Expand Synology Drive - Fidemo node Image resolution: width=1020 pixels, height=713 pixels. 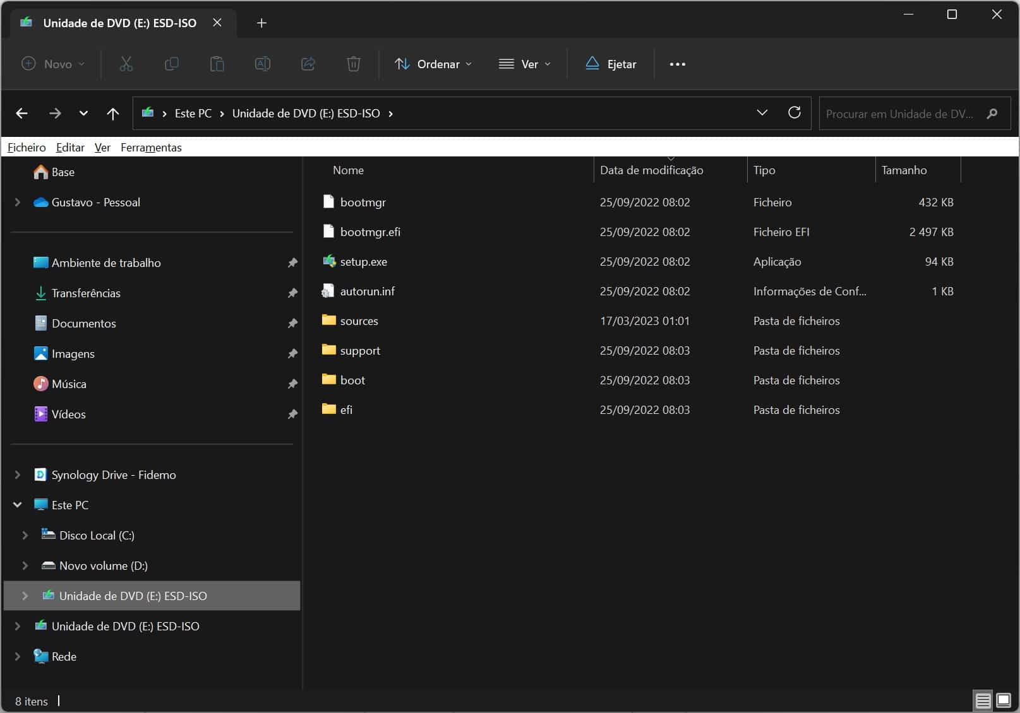click(x=18, y=474)
